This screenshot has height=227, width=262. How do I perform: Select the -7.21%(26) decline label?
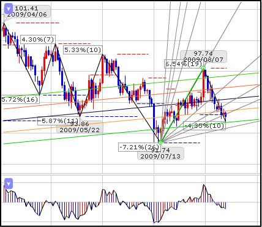click(139, 147)
